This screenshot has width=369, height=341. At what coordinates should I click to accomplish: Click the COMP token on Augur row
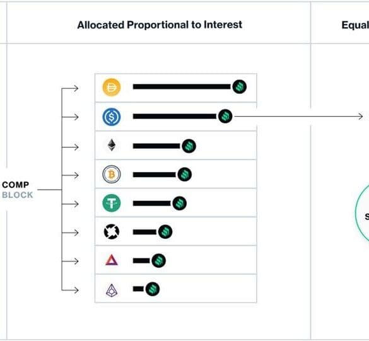(153, 289)
